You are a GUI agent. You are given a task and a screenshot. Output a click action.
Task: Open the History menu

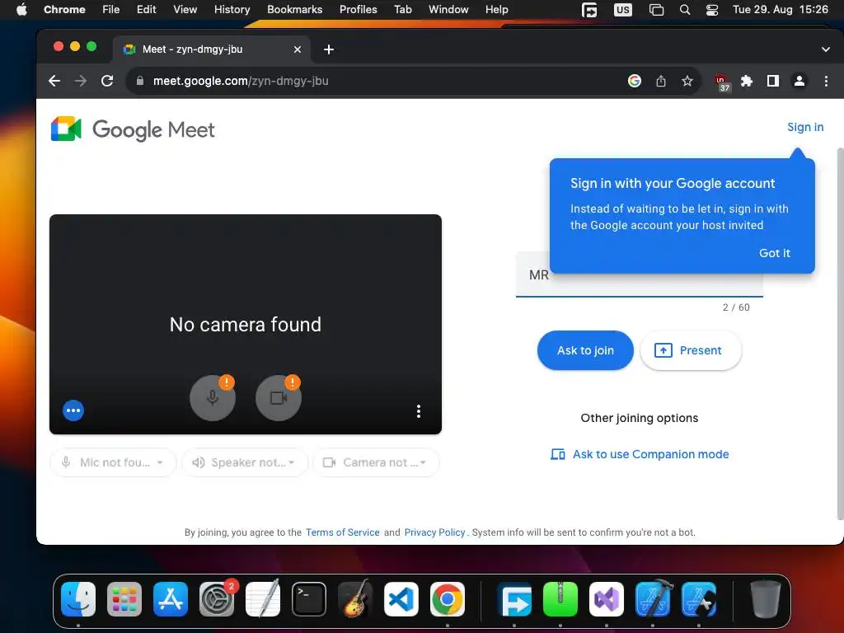point(232,9)
